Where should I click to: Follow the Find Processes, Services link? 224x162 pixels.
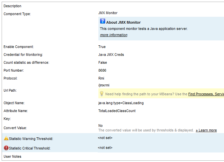click(206, 94)
